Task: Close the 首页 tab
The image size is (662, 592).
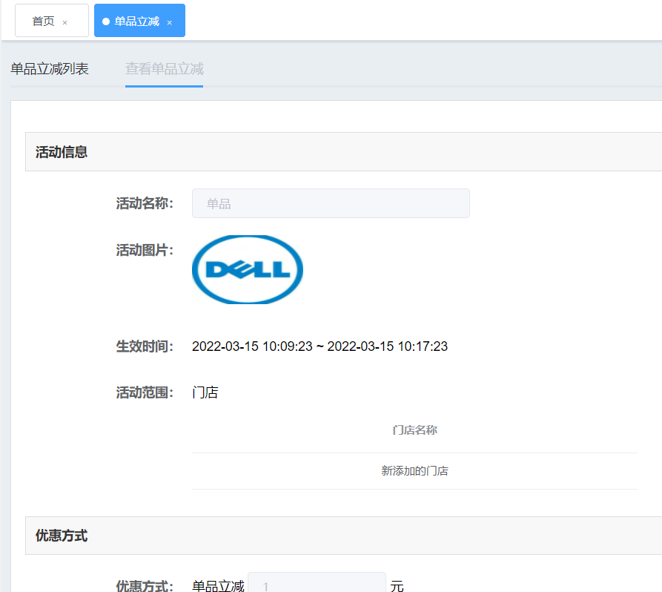Action: click(65, 23)
